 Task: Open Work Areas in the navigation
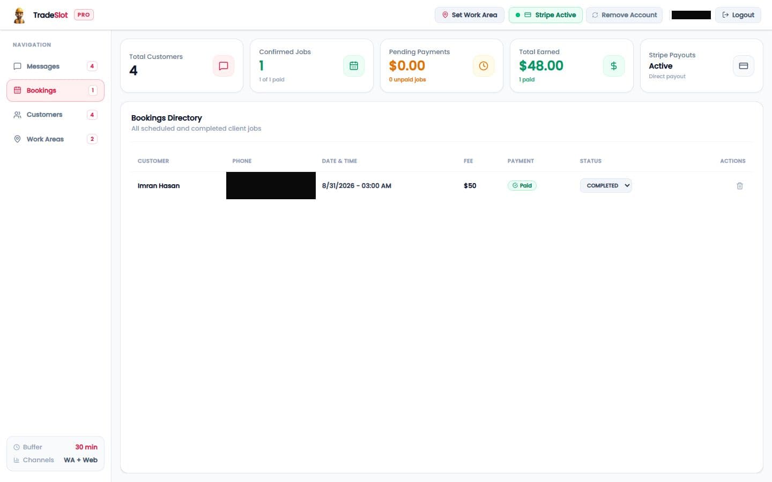click(x=55, y=139)
